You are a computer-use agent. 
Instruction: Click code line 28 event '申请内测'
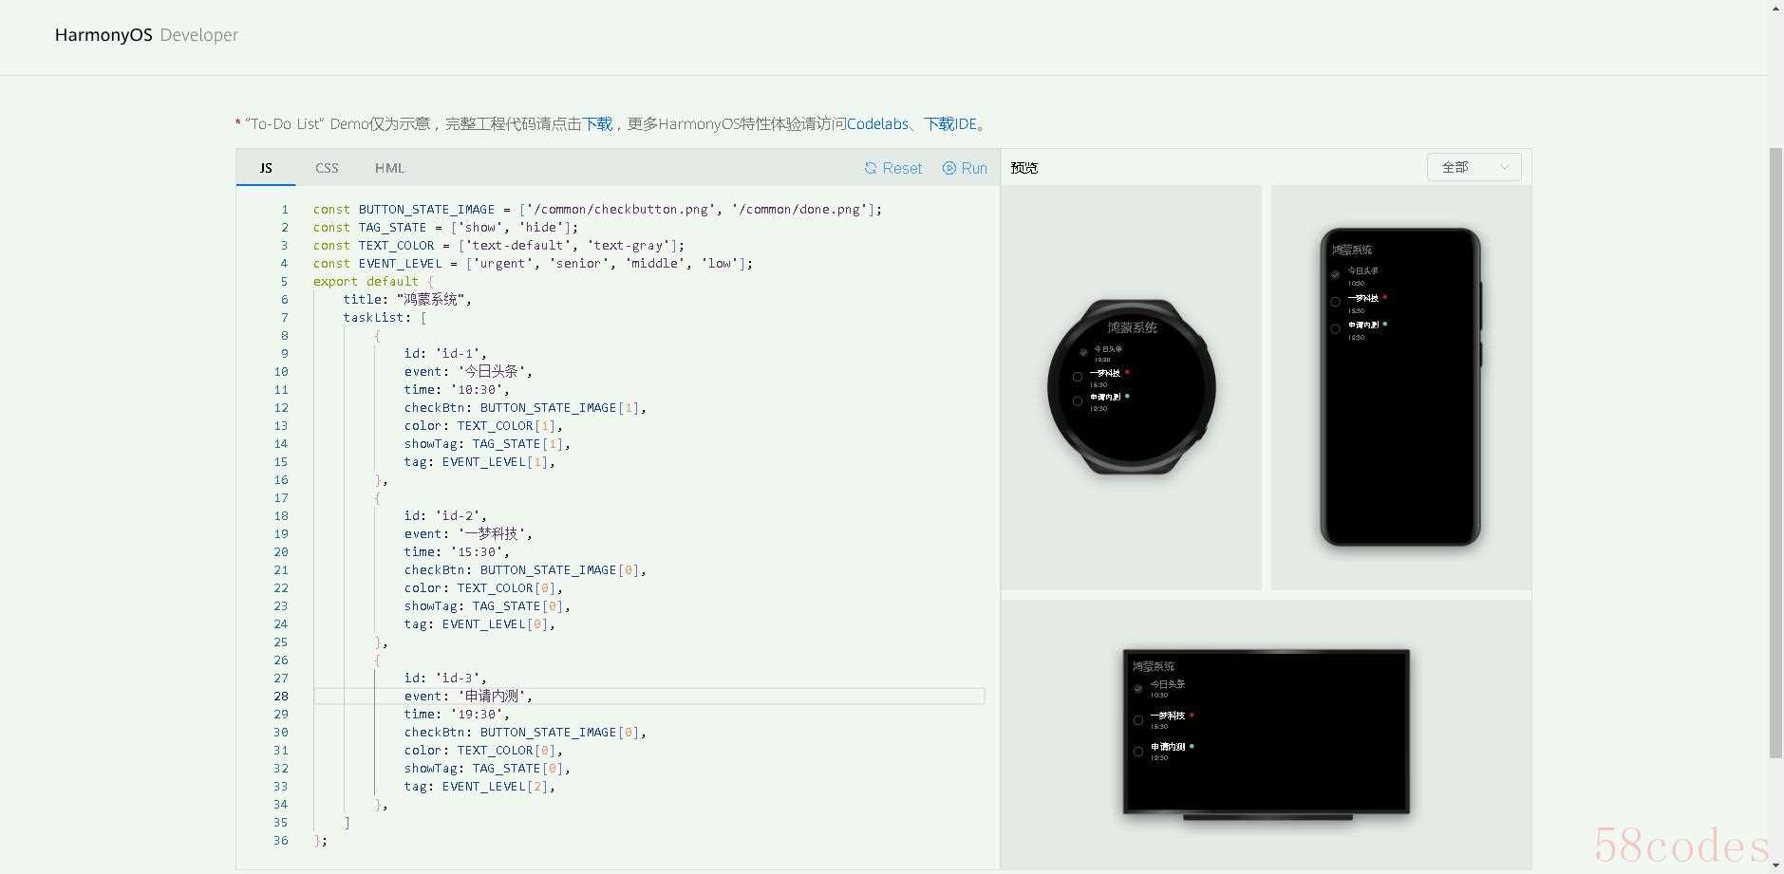[x=468, y=697]
